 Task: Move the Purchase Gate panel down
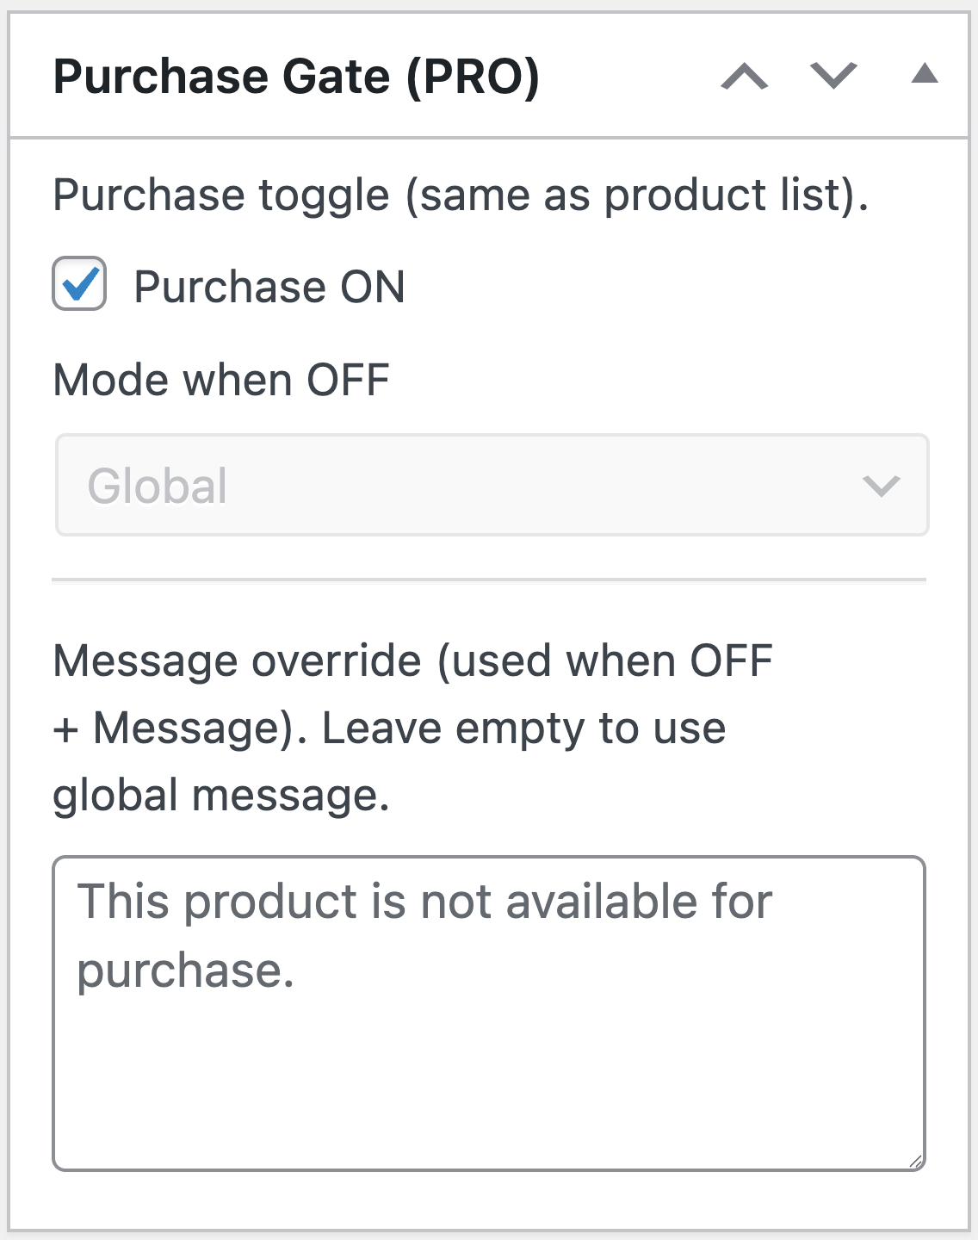pyautogui.click(x=833, y=77)
